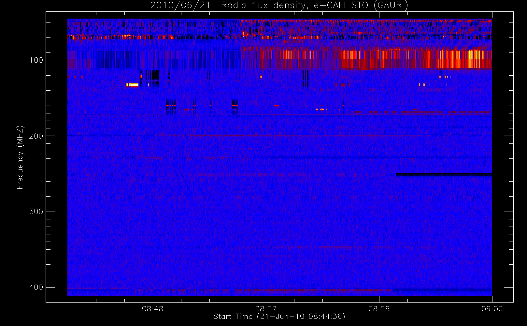Click the '100' frequency tick label
The width and height of the screenshot is (527, 326).
(36, 60)
